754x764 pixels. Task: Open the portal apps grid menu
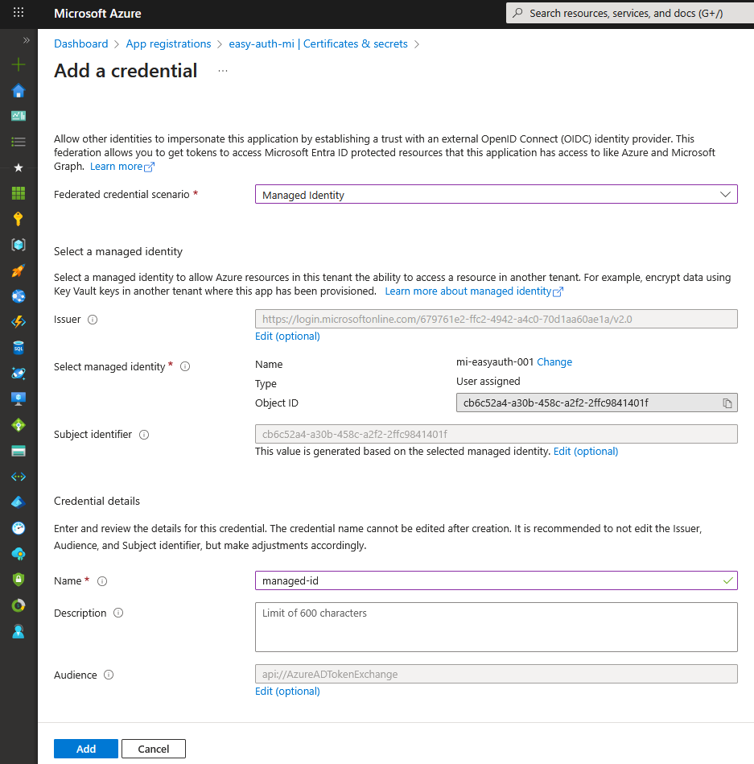(x=19, y=13)
